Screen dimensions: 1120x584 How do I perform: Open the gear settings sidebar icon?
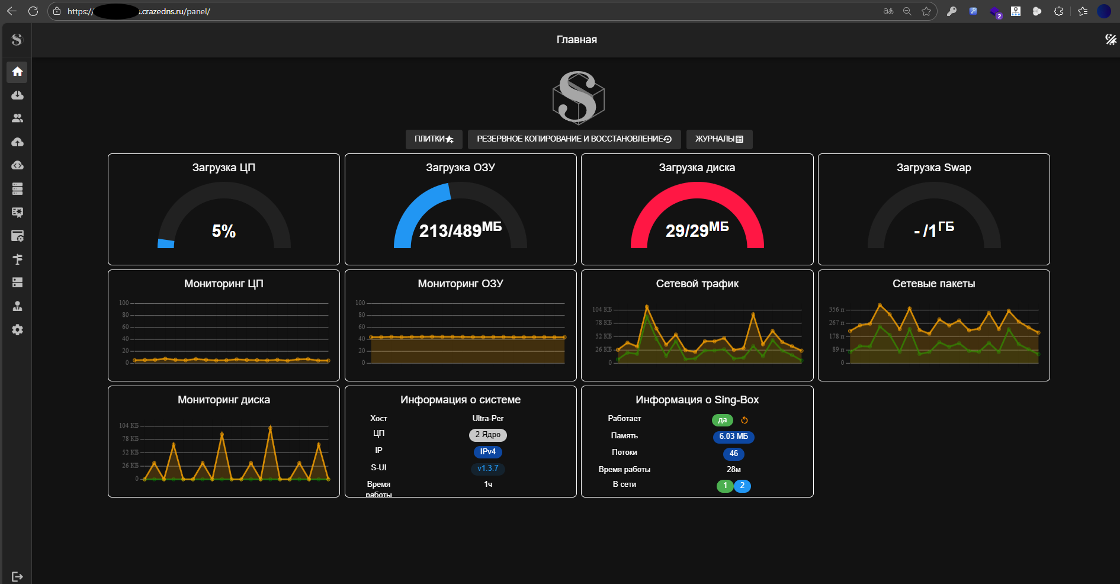(x=17, y=330)
